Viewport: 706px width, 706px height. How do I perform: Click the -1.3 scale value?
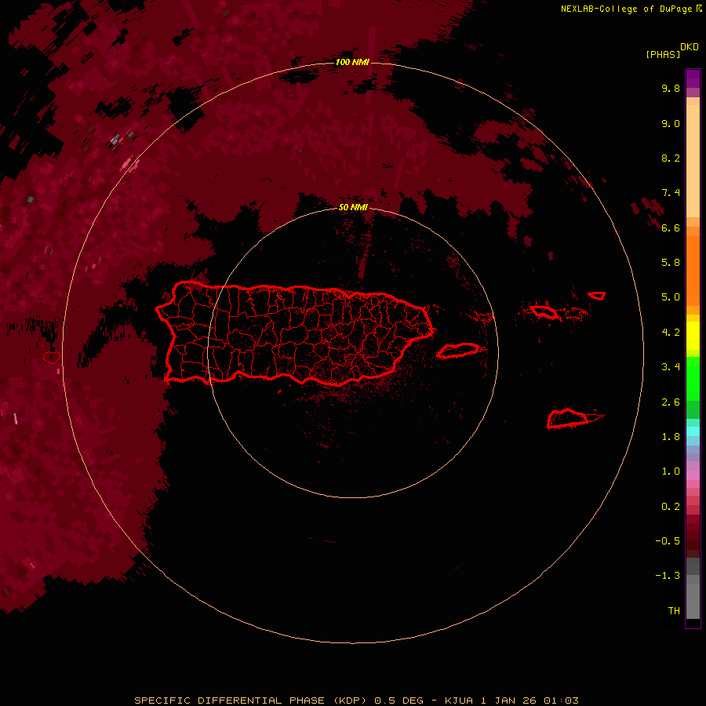coord(668,576)
